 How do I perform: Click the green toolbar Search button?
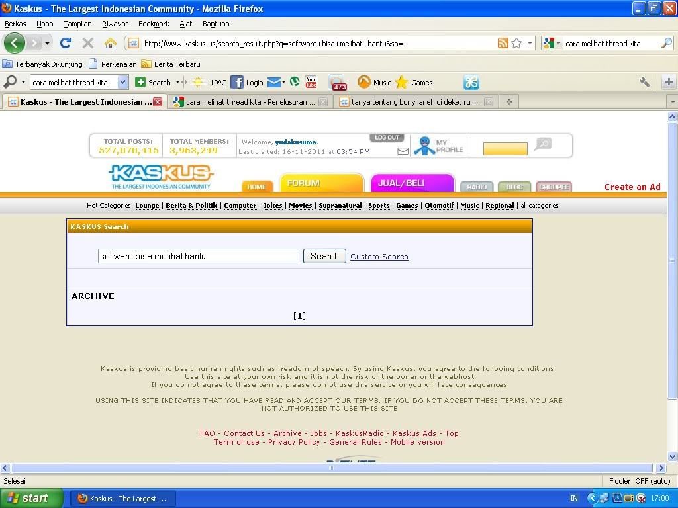[x=153, y=82]
